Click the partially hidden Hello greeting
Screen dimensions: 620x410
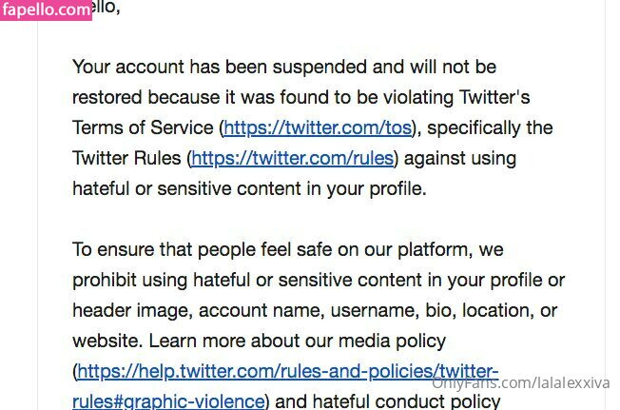click(106, 7)
